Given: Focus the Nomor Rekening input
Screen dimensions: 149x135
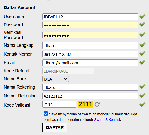Looking at the screenshot, I should [90, 96].
